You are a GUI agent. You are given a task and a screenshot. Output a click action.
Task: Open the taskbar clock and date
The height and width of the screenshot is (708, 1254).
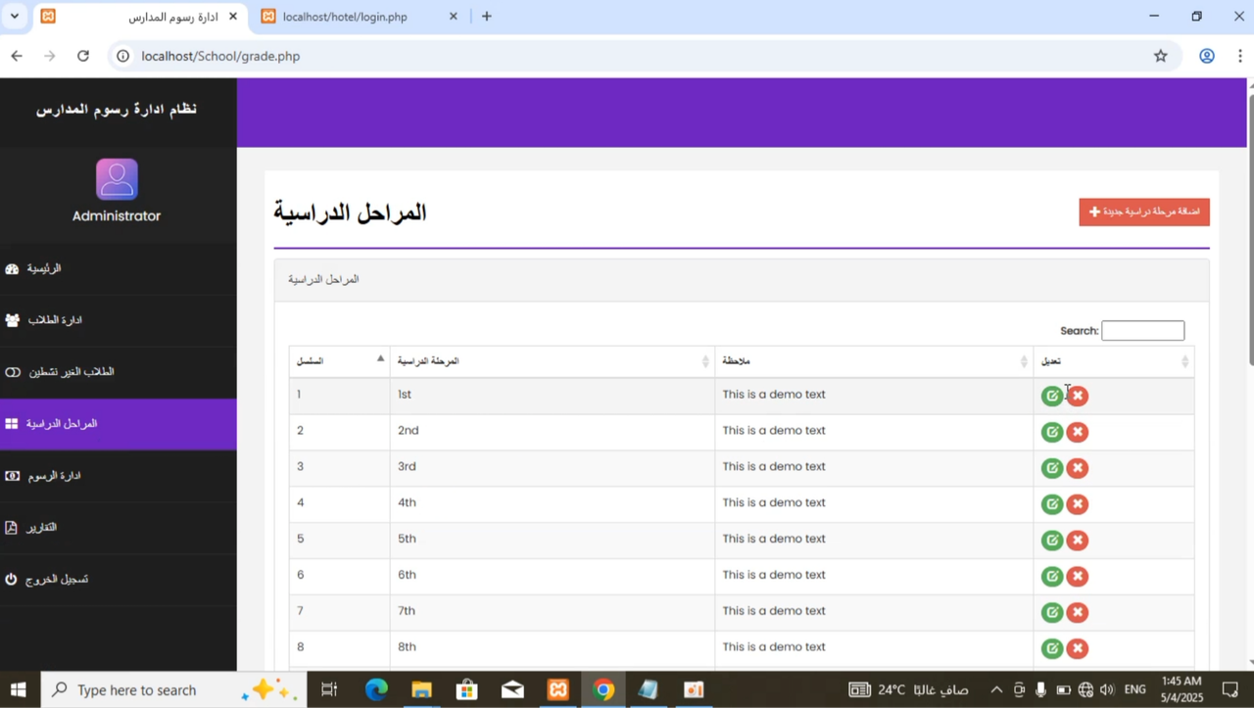click(1180, 689)
